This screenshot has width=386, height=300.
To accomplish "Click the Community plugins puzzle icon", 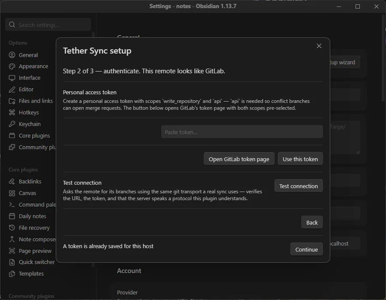I will tap(12, 147).
